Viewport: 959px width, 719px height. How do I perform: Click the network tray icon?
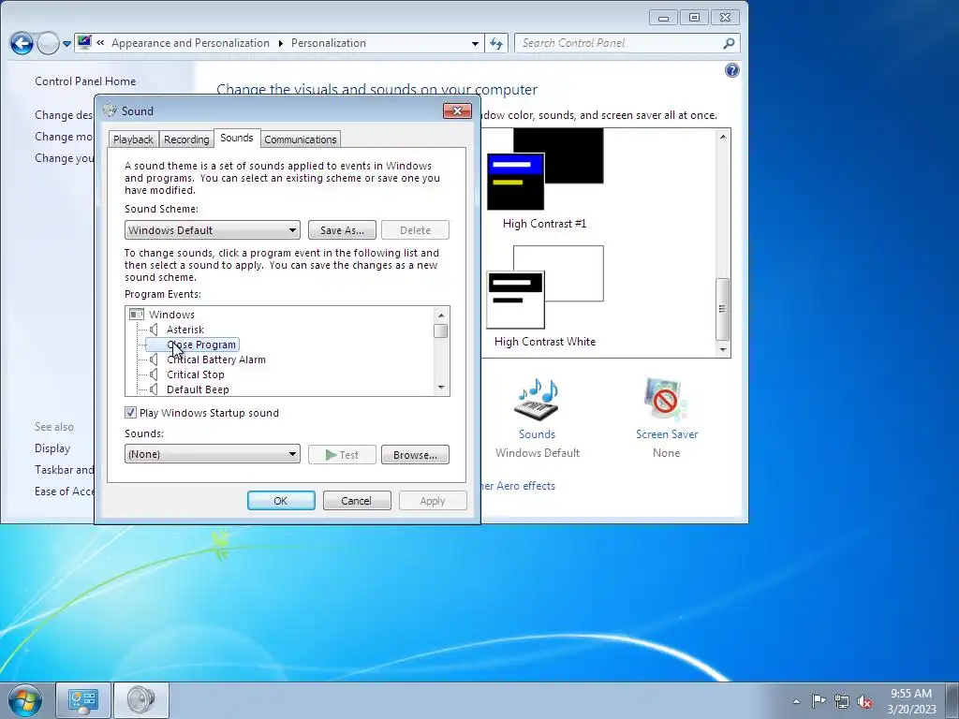[842, 701]
